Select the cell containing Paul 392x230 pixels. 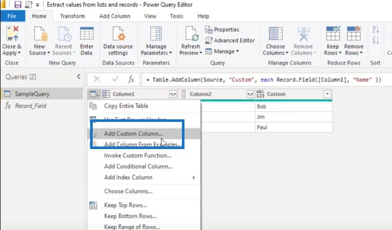pyautogui.click(x=294, y=128)
